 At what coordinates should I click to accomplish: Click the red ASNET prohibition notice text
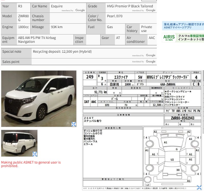pyautogui.click(x=31, y=164)
